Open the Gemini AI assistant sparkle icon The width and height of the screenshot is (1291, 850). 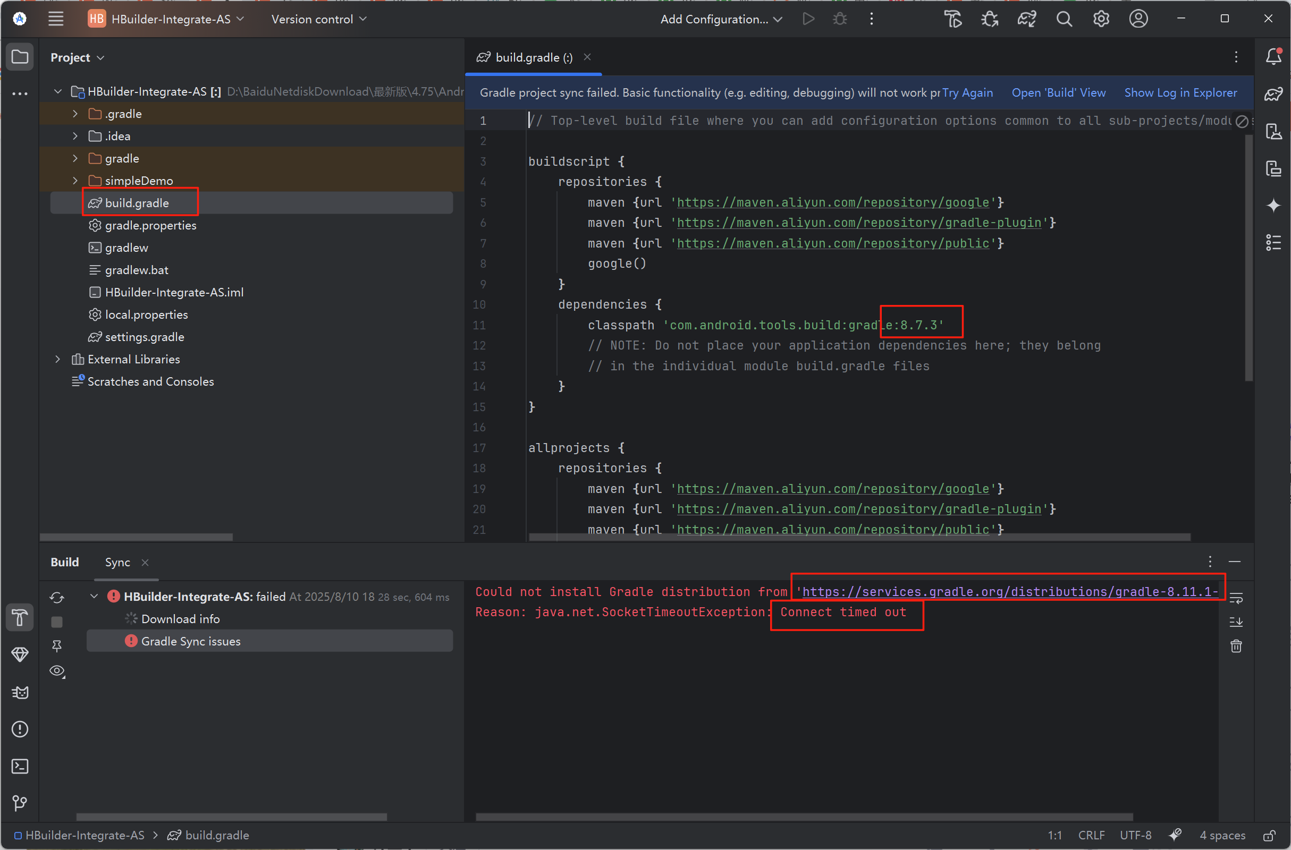pos(1273,206)
